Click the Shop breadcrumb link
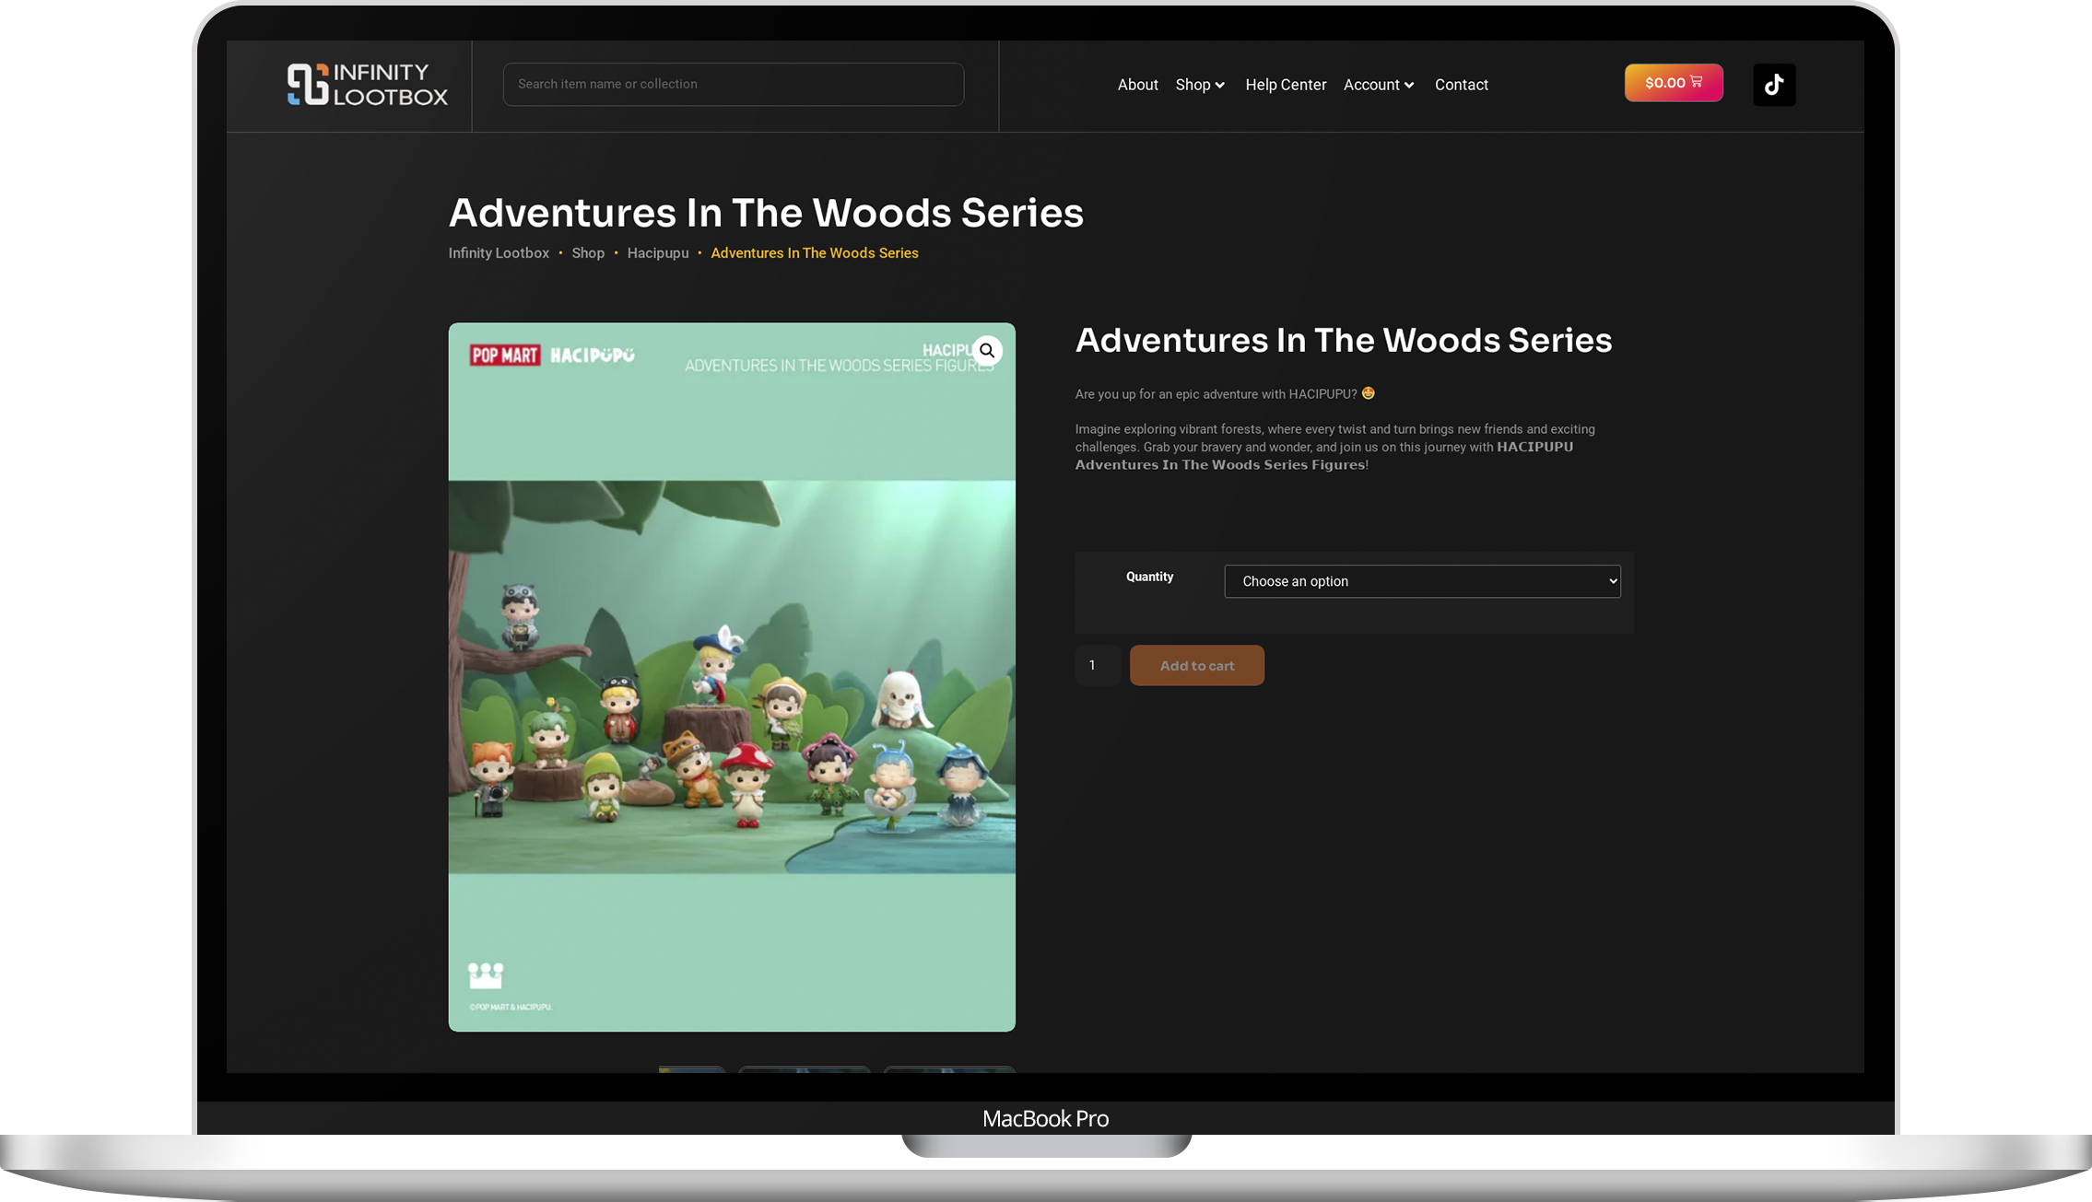The image size is (2092, 1202). (588, 253)
